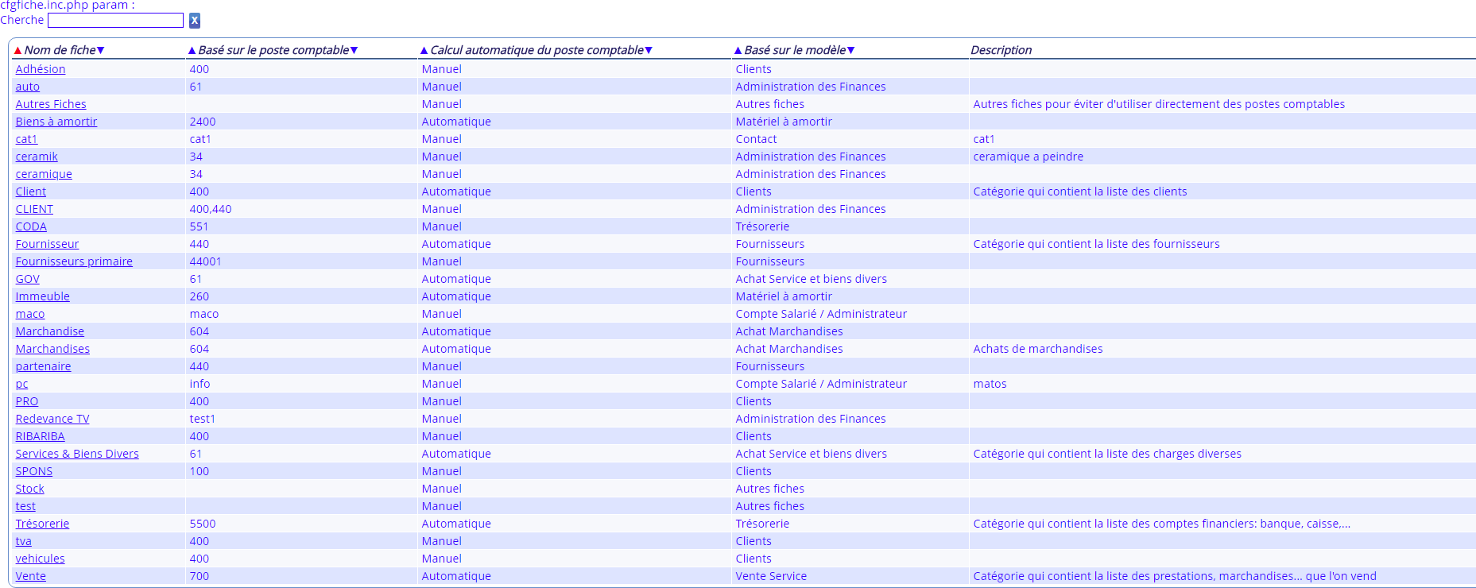Screen dimensions: 1476x588
Task: Open the Fournisseur fiche link
Action: tap(48, 244)
